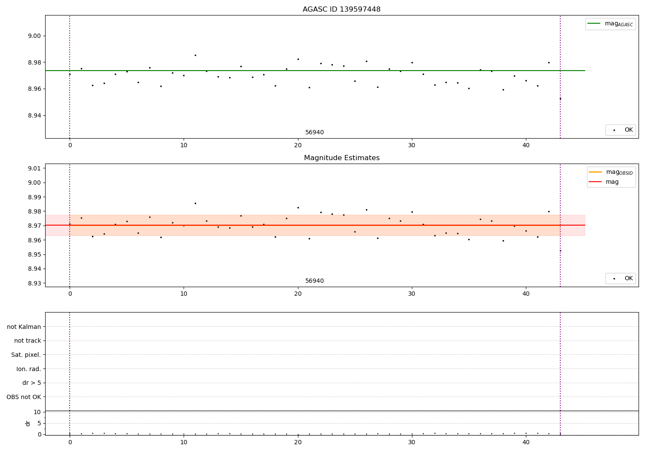Click the 9.01 y-tick in Magnitude Estimates plot
Viewport: 645px width, 452px height.
coord(34,168)
